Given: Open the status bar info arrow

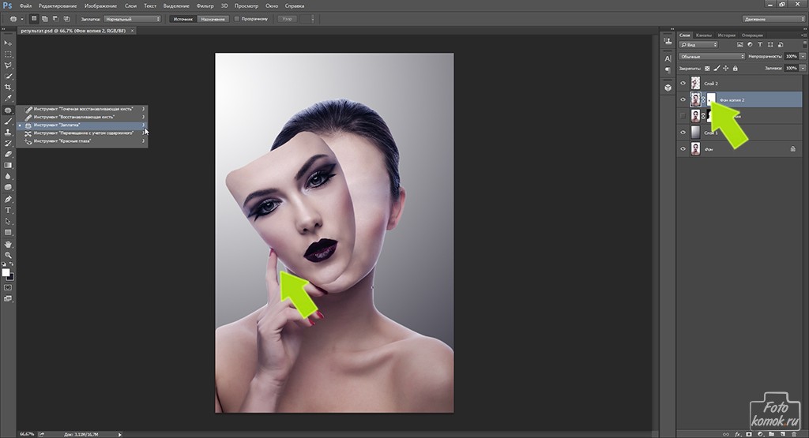Looking at the screenshot, I should tap(120, 434).
